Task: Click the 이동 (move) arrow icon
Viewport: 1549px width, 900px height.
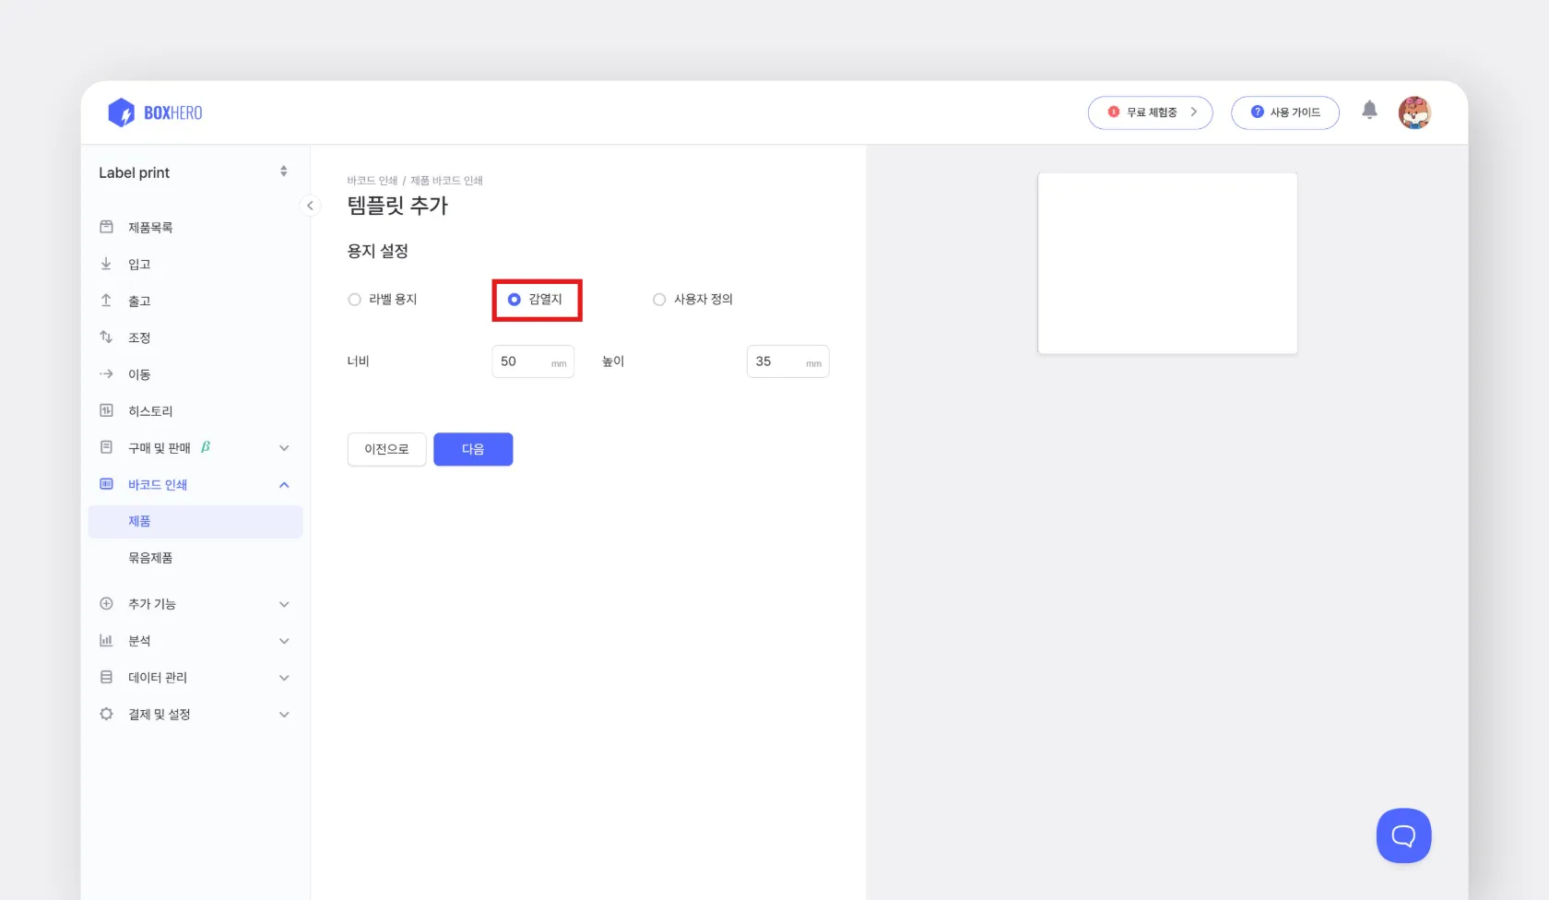Action: coord(106,373)
